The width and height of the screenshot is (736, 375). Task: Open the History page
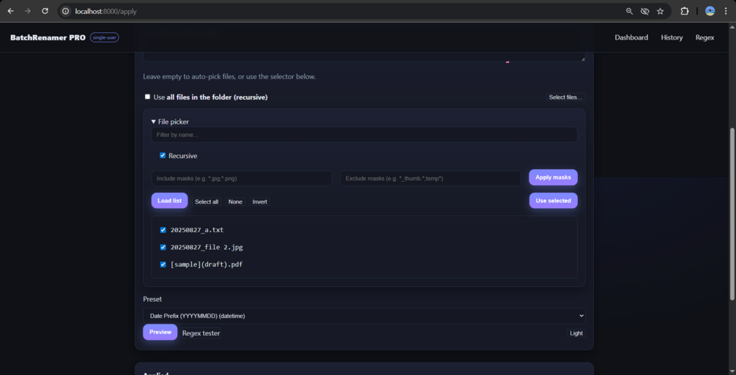coord(672,37)
